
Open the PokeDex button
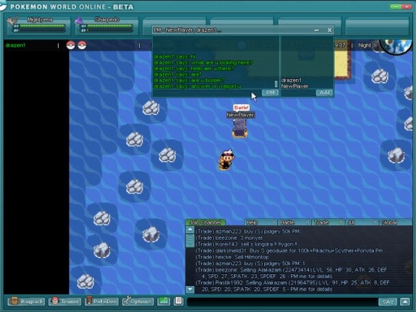coord(102,302)
